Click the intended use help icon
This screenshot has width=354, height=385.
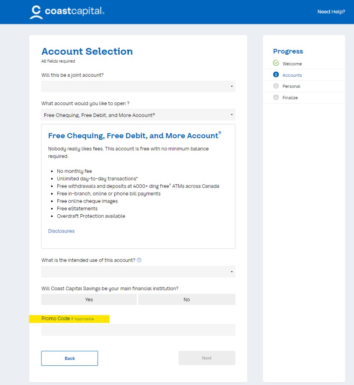click(139, 260)
